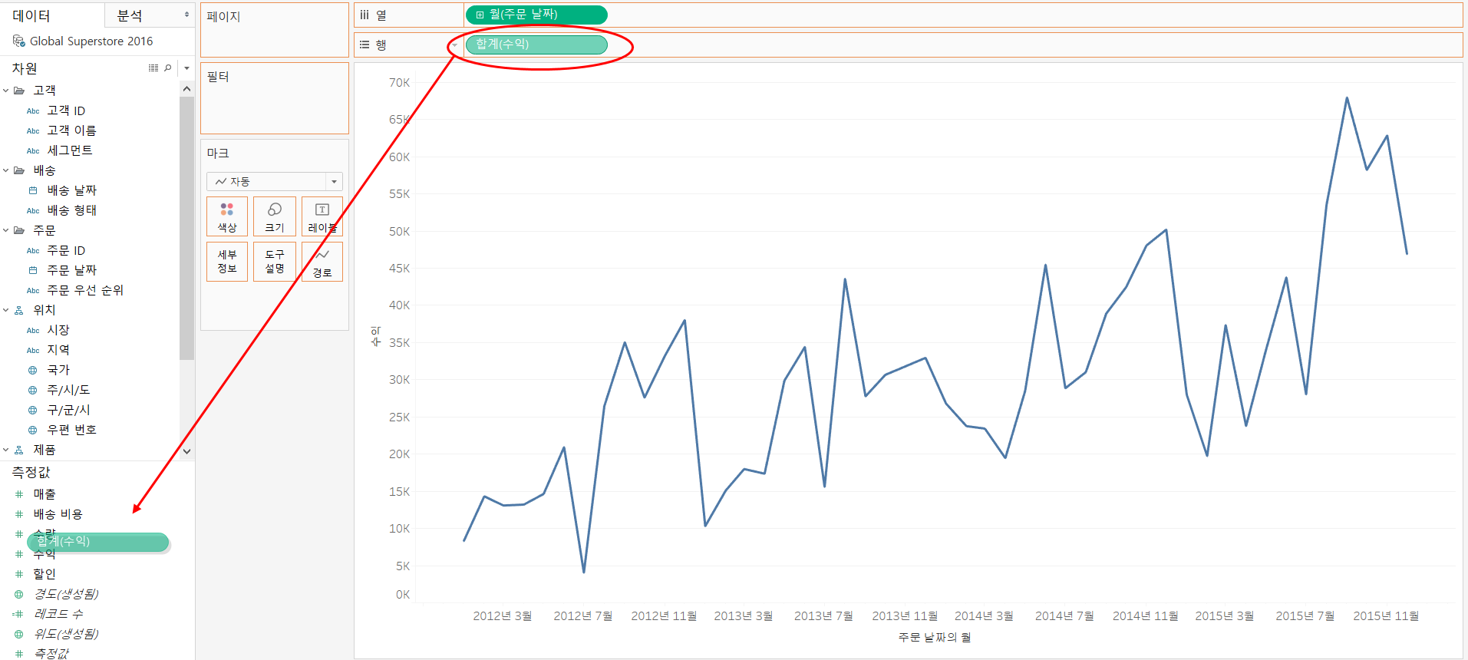Viewport: 1468px width, 660px height.
Task: Expand the plus icon on 월(주문 날짜) pill
Action: click(480, 15)
